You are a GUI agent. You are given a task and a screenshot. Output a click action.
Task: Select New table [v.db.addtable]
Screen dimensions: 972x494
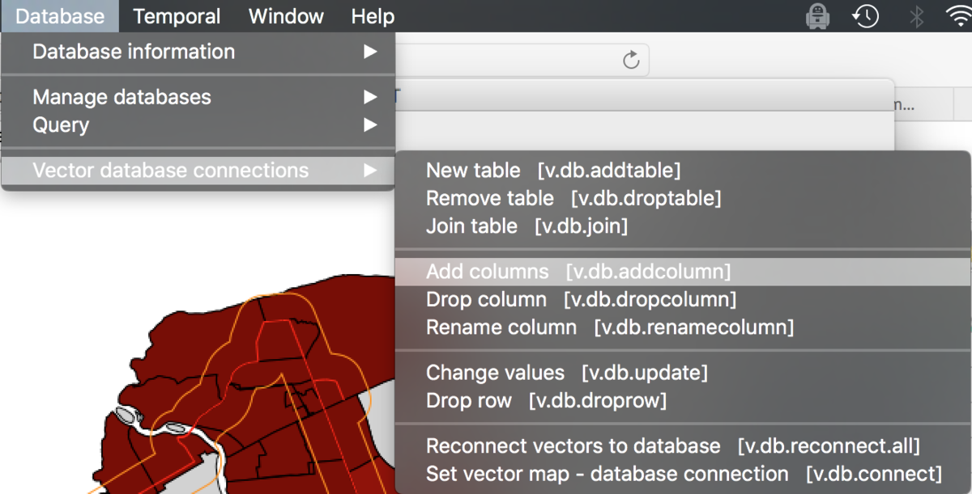(x=554, y=171)
